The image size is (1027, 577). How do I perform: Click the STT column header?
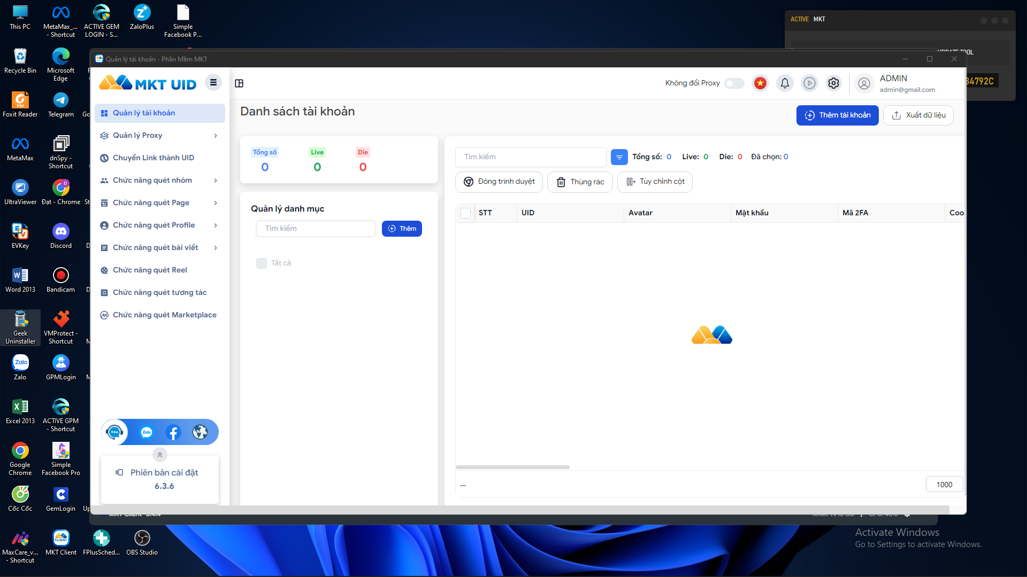(495, 213)
